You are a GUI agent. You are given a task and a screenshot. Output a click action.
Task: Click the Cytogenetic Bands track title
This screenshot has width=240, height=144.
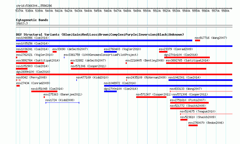[x=32, y=20]
